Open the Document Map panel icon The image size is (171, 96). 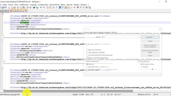[x=65, y=7]
